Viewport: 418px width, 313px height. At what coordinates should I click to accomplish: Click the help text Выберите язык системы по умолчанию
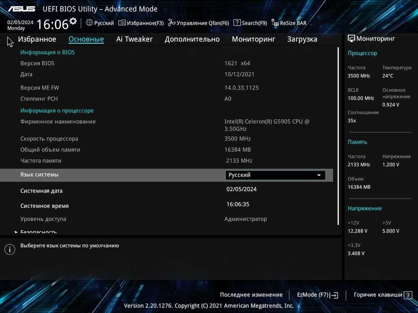[69, 245]
